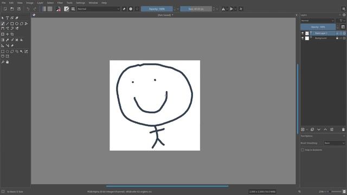Select the Polygon tool
The width and height of the screenshot is (347, 195).
22,24
